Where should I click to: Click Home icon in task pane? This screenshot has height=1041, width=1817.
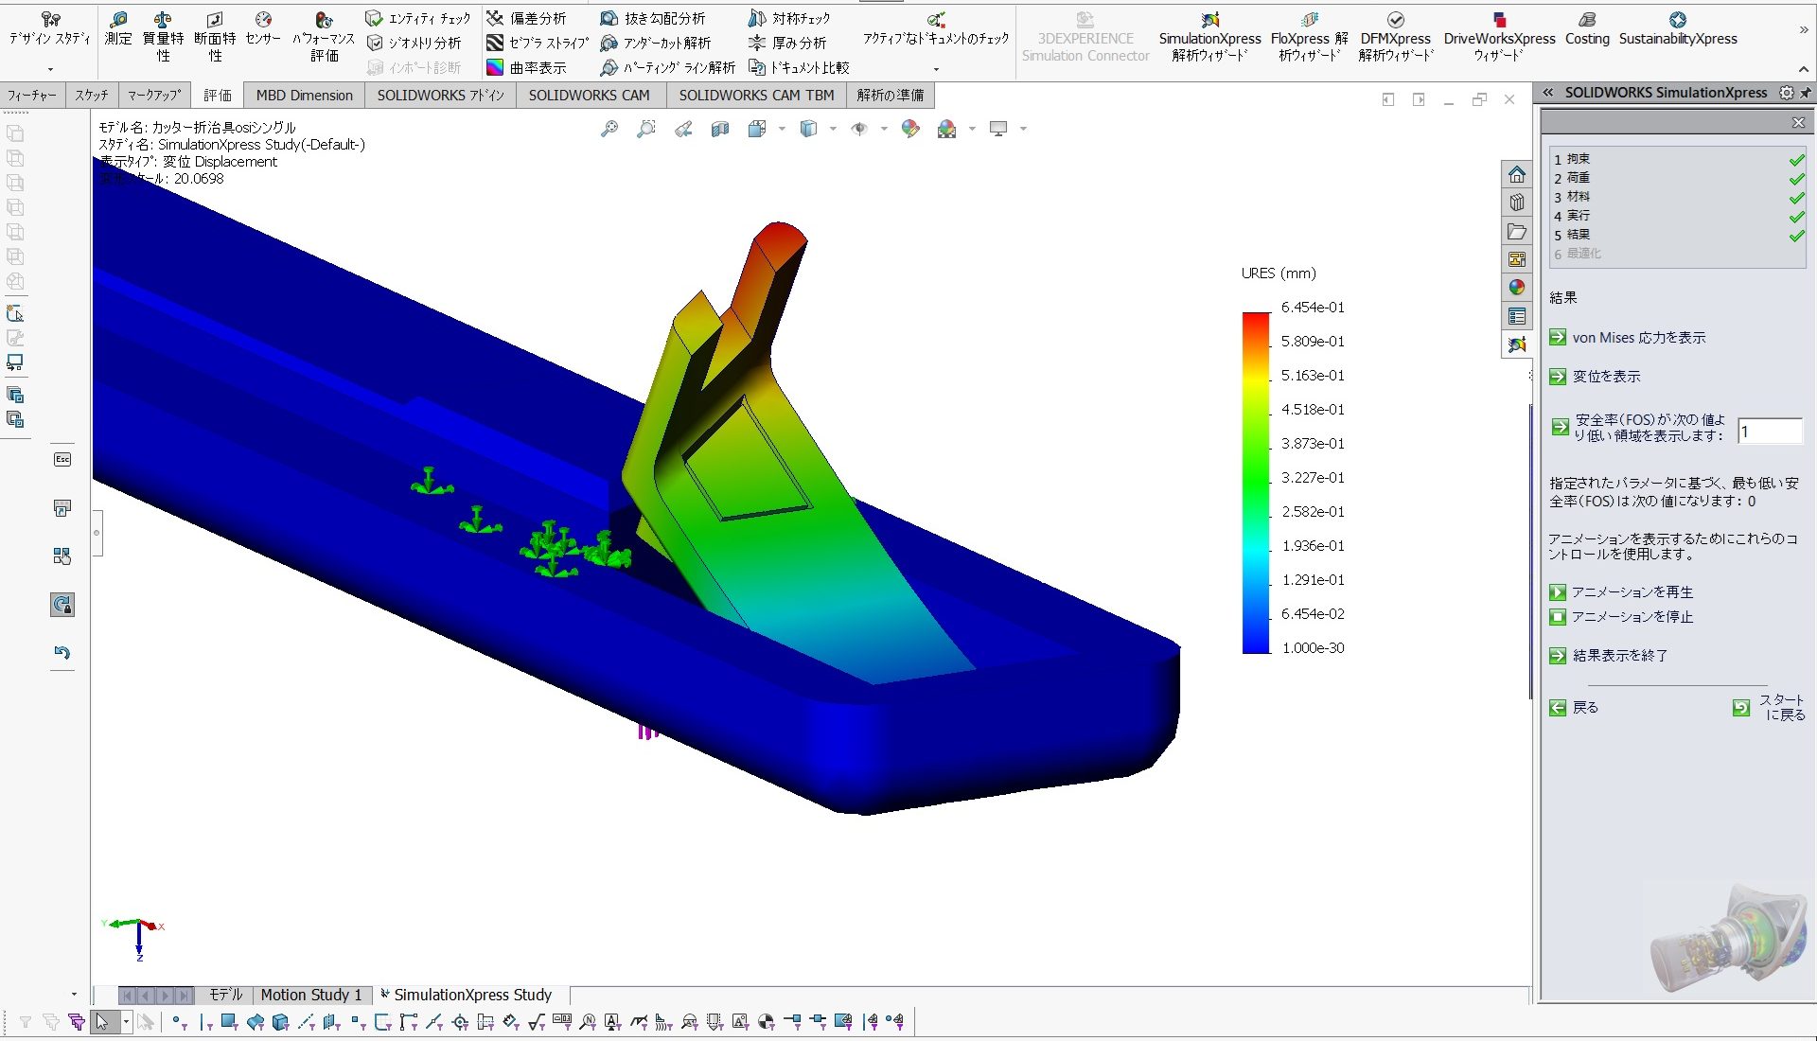pos(1517,175)
